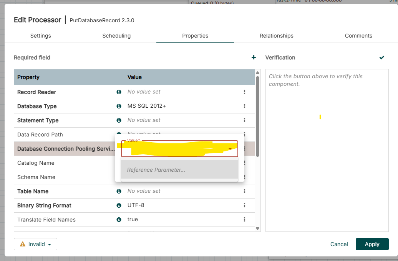Open the three-dot menu for Table Name
This screenshot has width=398, height=261.
[245, 191]
